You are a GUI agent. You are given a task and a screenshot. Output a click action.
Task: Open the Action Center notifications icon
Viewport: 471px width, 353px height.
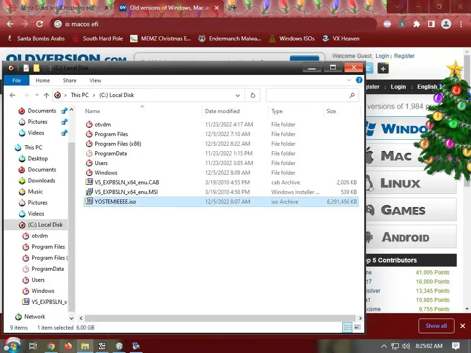[456, 346]
